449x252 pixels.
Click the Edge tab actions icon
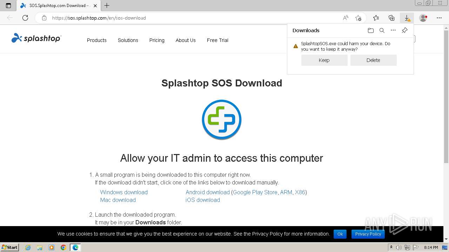coord(8,6)
